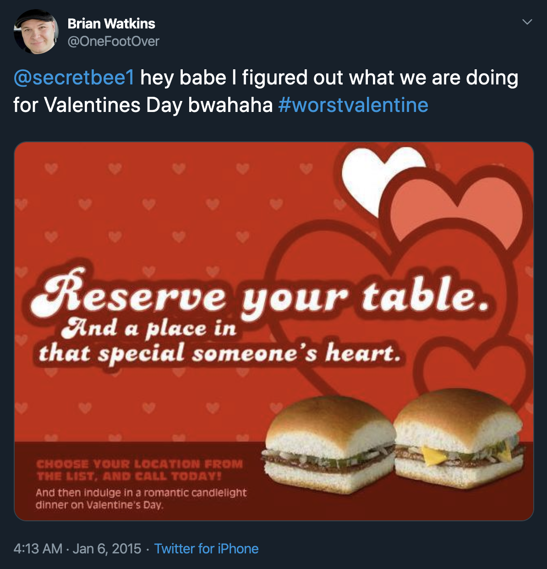Click the 'Choose your location' call-to-action text
The width and height of the screenshot is (547, 569).
[x=142, y=468]
